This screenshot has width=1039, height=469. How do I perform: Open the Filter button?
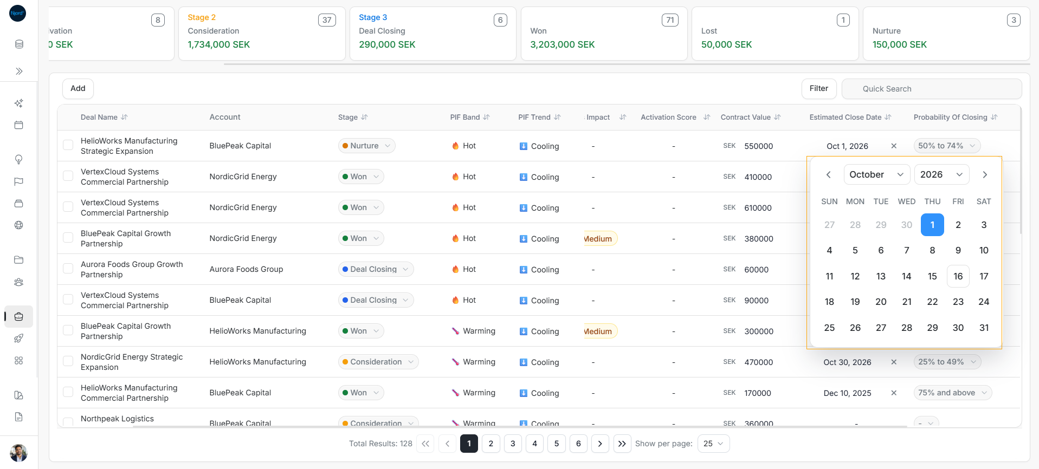point(819,89)
